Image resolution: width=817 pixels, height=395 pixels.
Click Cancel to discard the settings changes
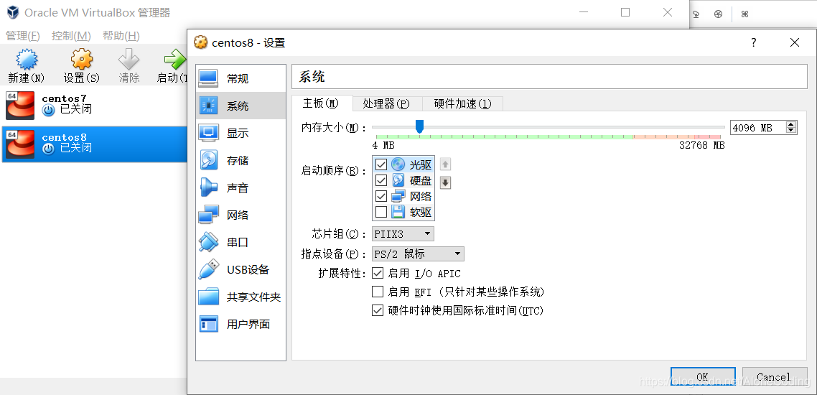773,377
